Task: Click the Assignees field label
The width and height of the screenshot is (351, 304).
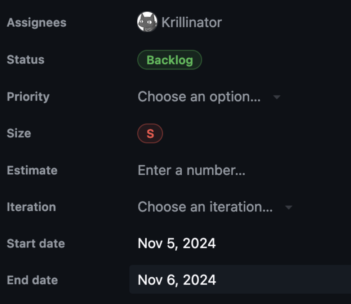Action: [x=36, y=23]
